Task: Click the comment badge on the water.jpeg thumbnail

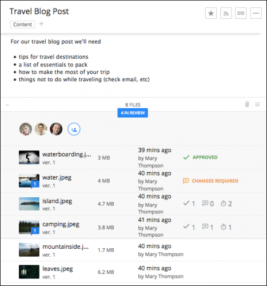Action: coord(35,184)
